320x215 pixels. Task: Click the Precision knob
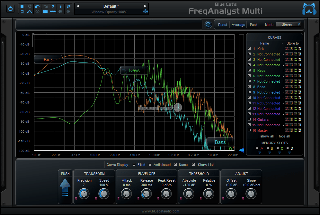click(84, 194)
